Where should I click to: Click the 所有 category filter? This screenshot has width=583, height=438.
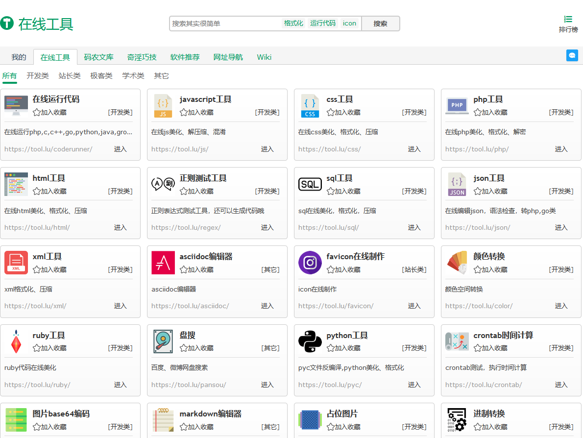click(9, 75)
